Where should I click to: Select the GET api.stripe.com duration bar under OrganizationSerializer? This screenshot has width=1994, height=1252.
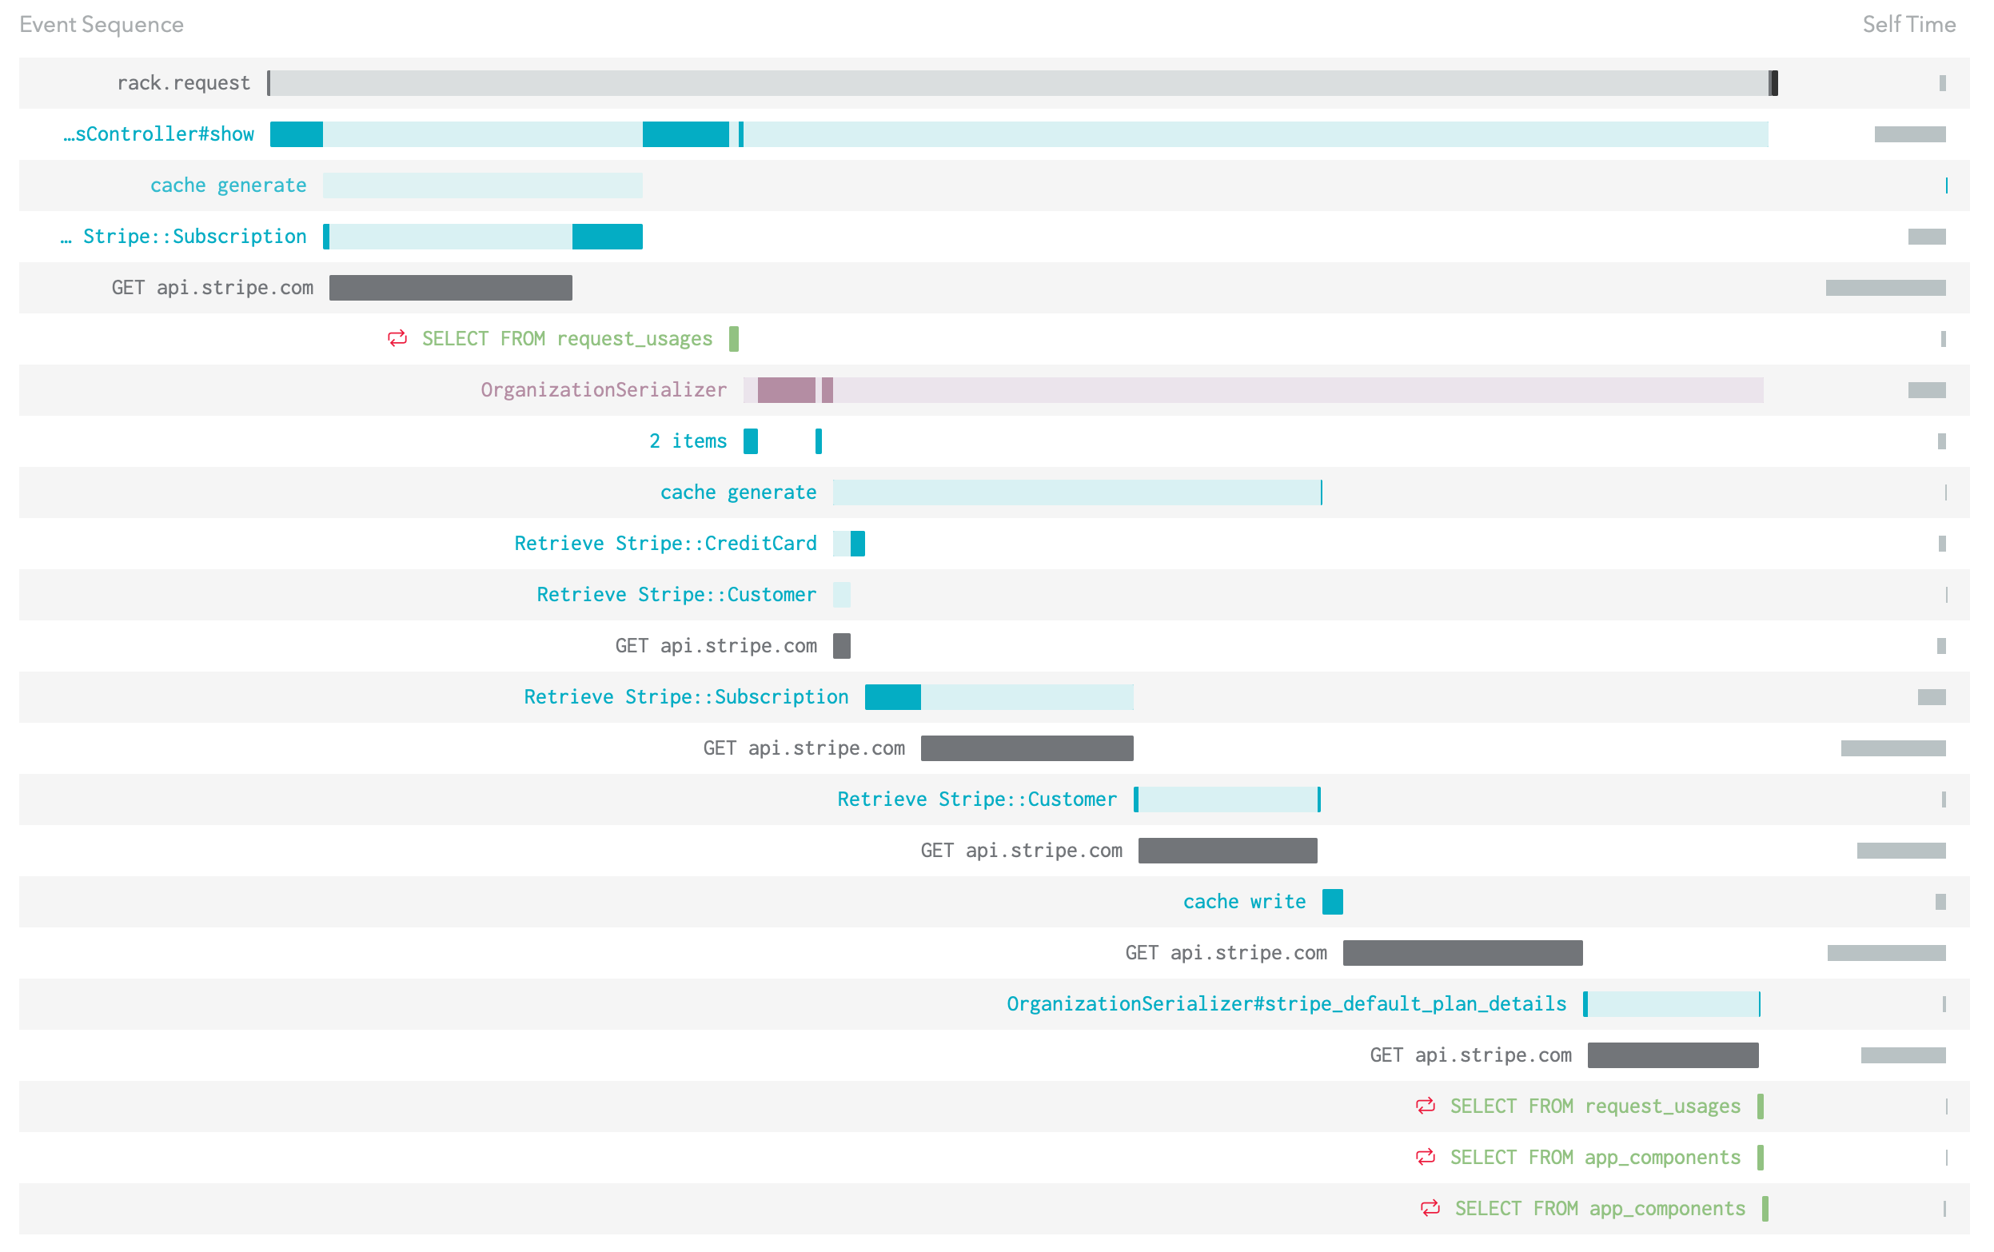point(842,646)
